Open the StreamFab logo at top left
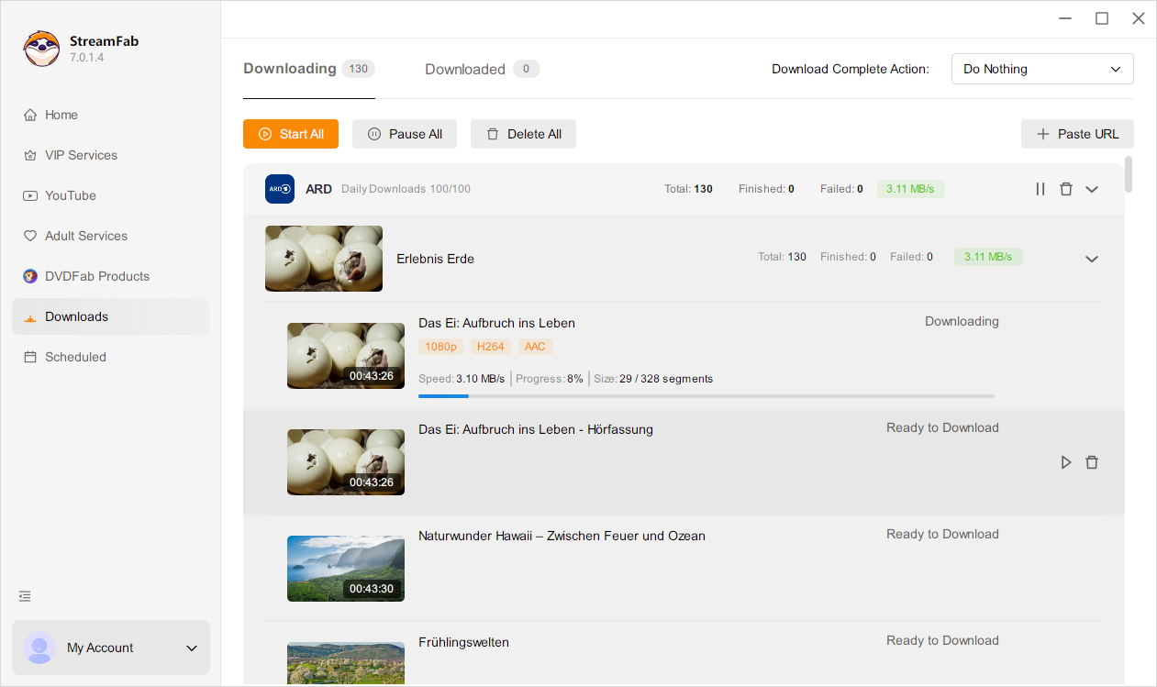The height and width of the screenshot is (687, 1157). [41, 48]
